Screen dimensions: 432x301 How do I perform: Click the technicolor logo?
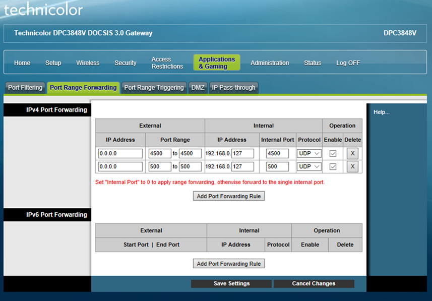[43, 10]
